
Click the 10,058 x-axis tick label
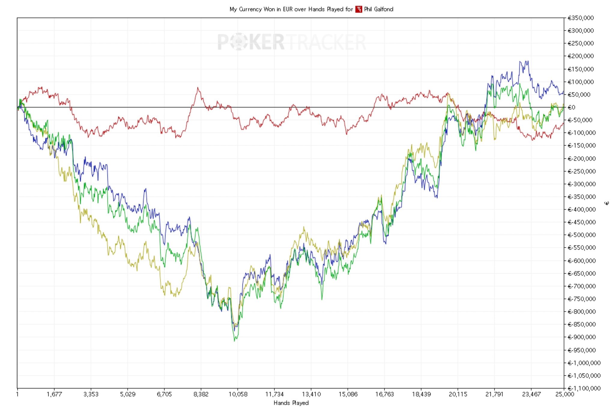(x=238, y=394)
